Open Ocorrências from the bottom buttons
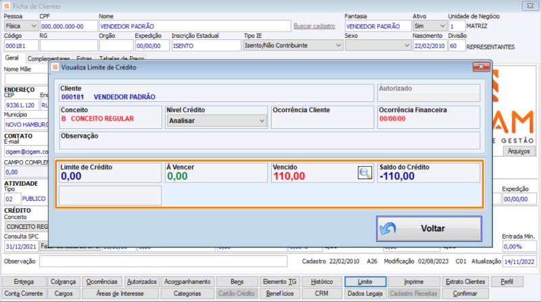Image resolution: width=541 pixels, height=302 pixels. pos(102,282)
